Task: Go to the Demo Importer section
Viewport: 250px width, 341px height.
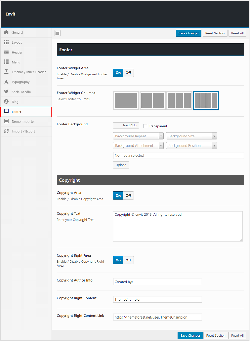Action: pyautogui.click(x=23, y=121)
